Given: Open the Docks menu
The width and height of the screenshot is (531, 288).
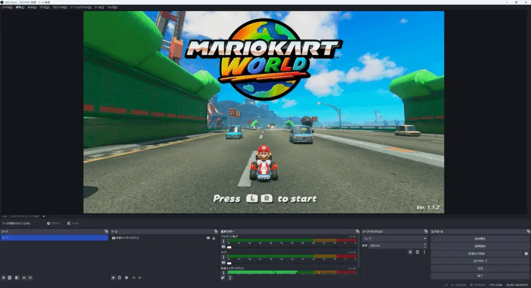Looking at the screenshot, I should 45,7.
